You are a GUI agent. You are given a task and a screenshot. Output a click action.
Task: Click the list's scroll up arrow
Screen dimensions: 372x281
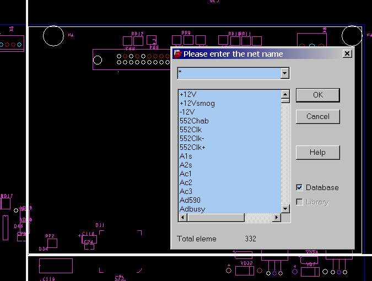click(x=285, y=94)
